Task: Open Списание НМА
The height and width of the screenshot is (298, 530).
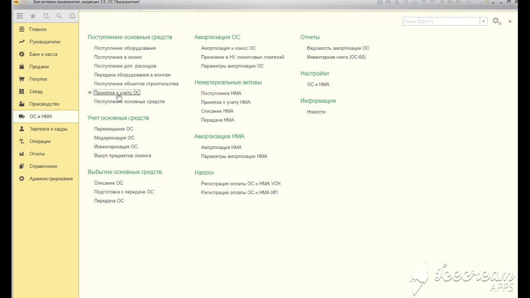Action: point(217,111)
